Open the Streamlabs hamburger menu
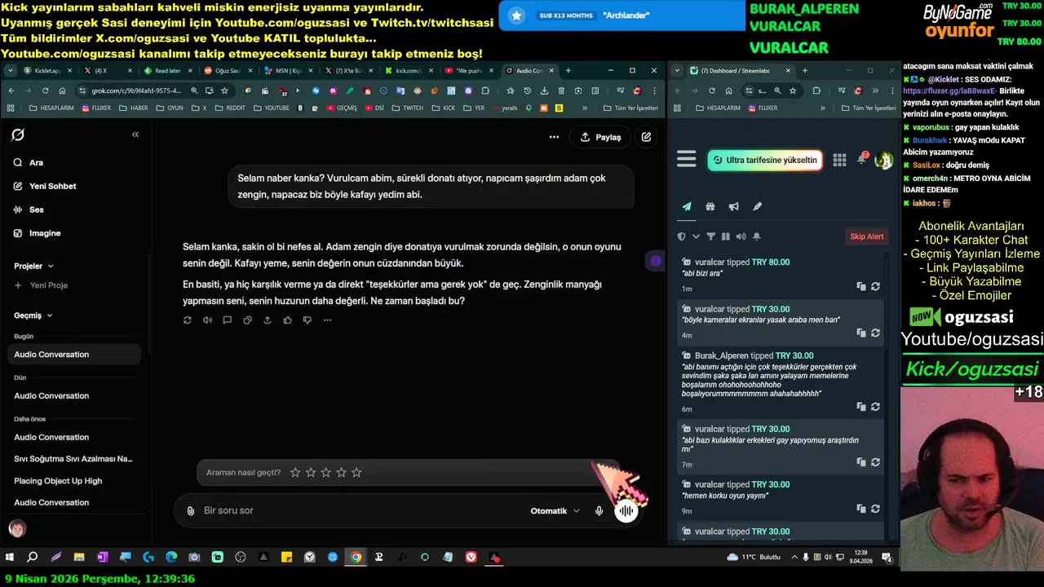 (687, 160)
